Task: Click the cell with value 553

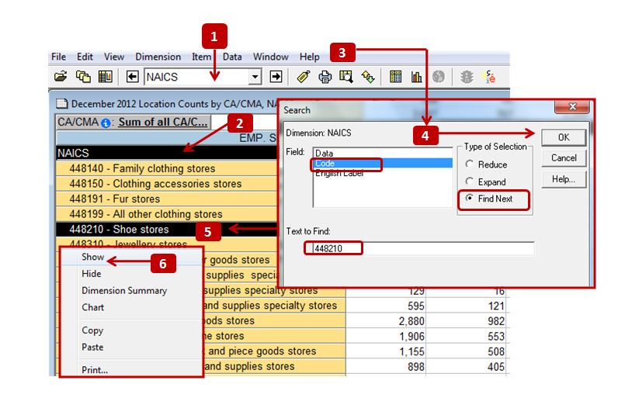Action: (466, 336)
